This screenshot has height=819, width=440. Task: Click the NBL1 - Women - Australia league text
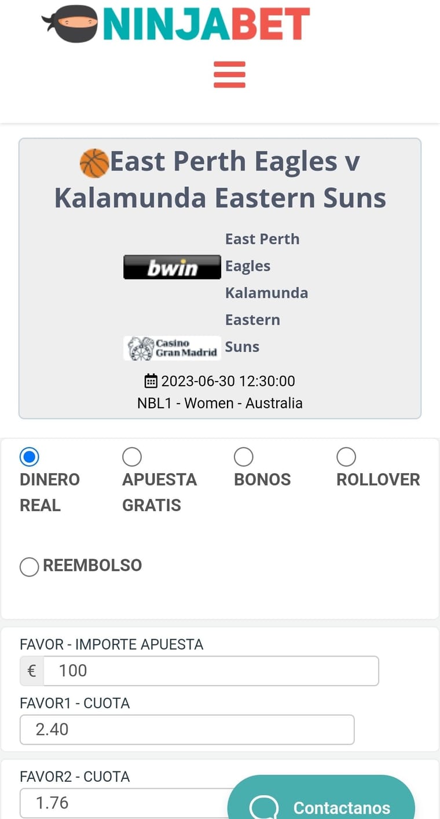pos(220,403)
